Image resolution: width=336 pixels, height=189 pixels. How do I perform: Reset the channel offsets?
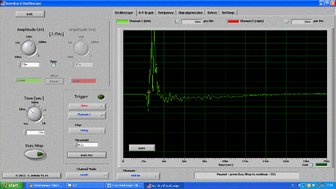coord(54,81)
